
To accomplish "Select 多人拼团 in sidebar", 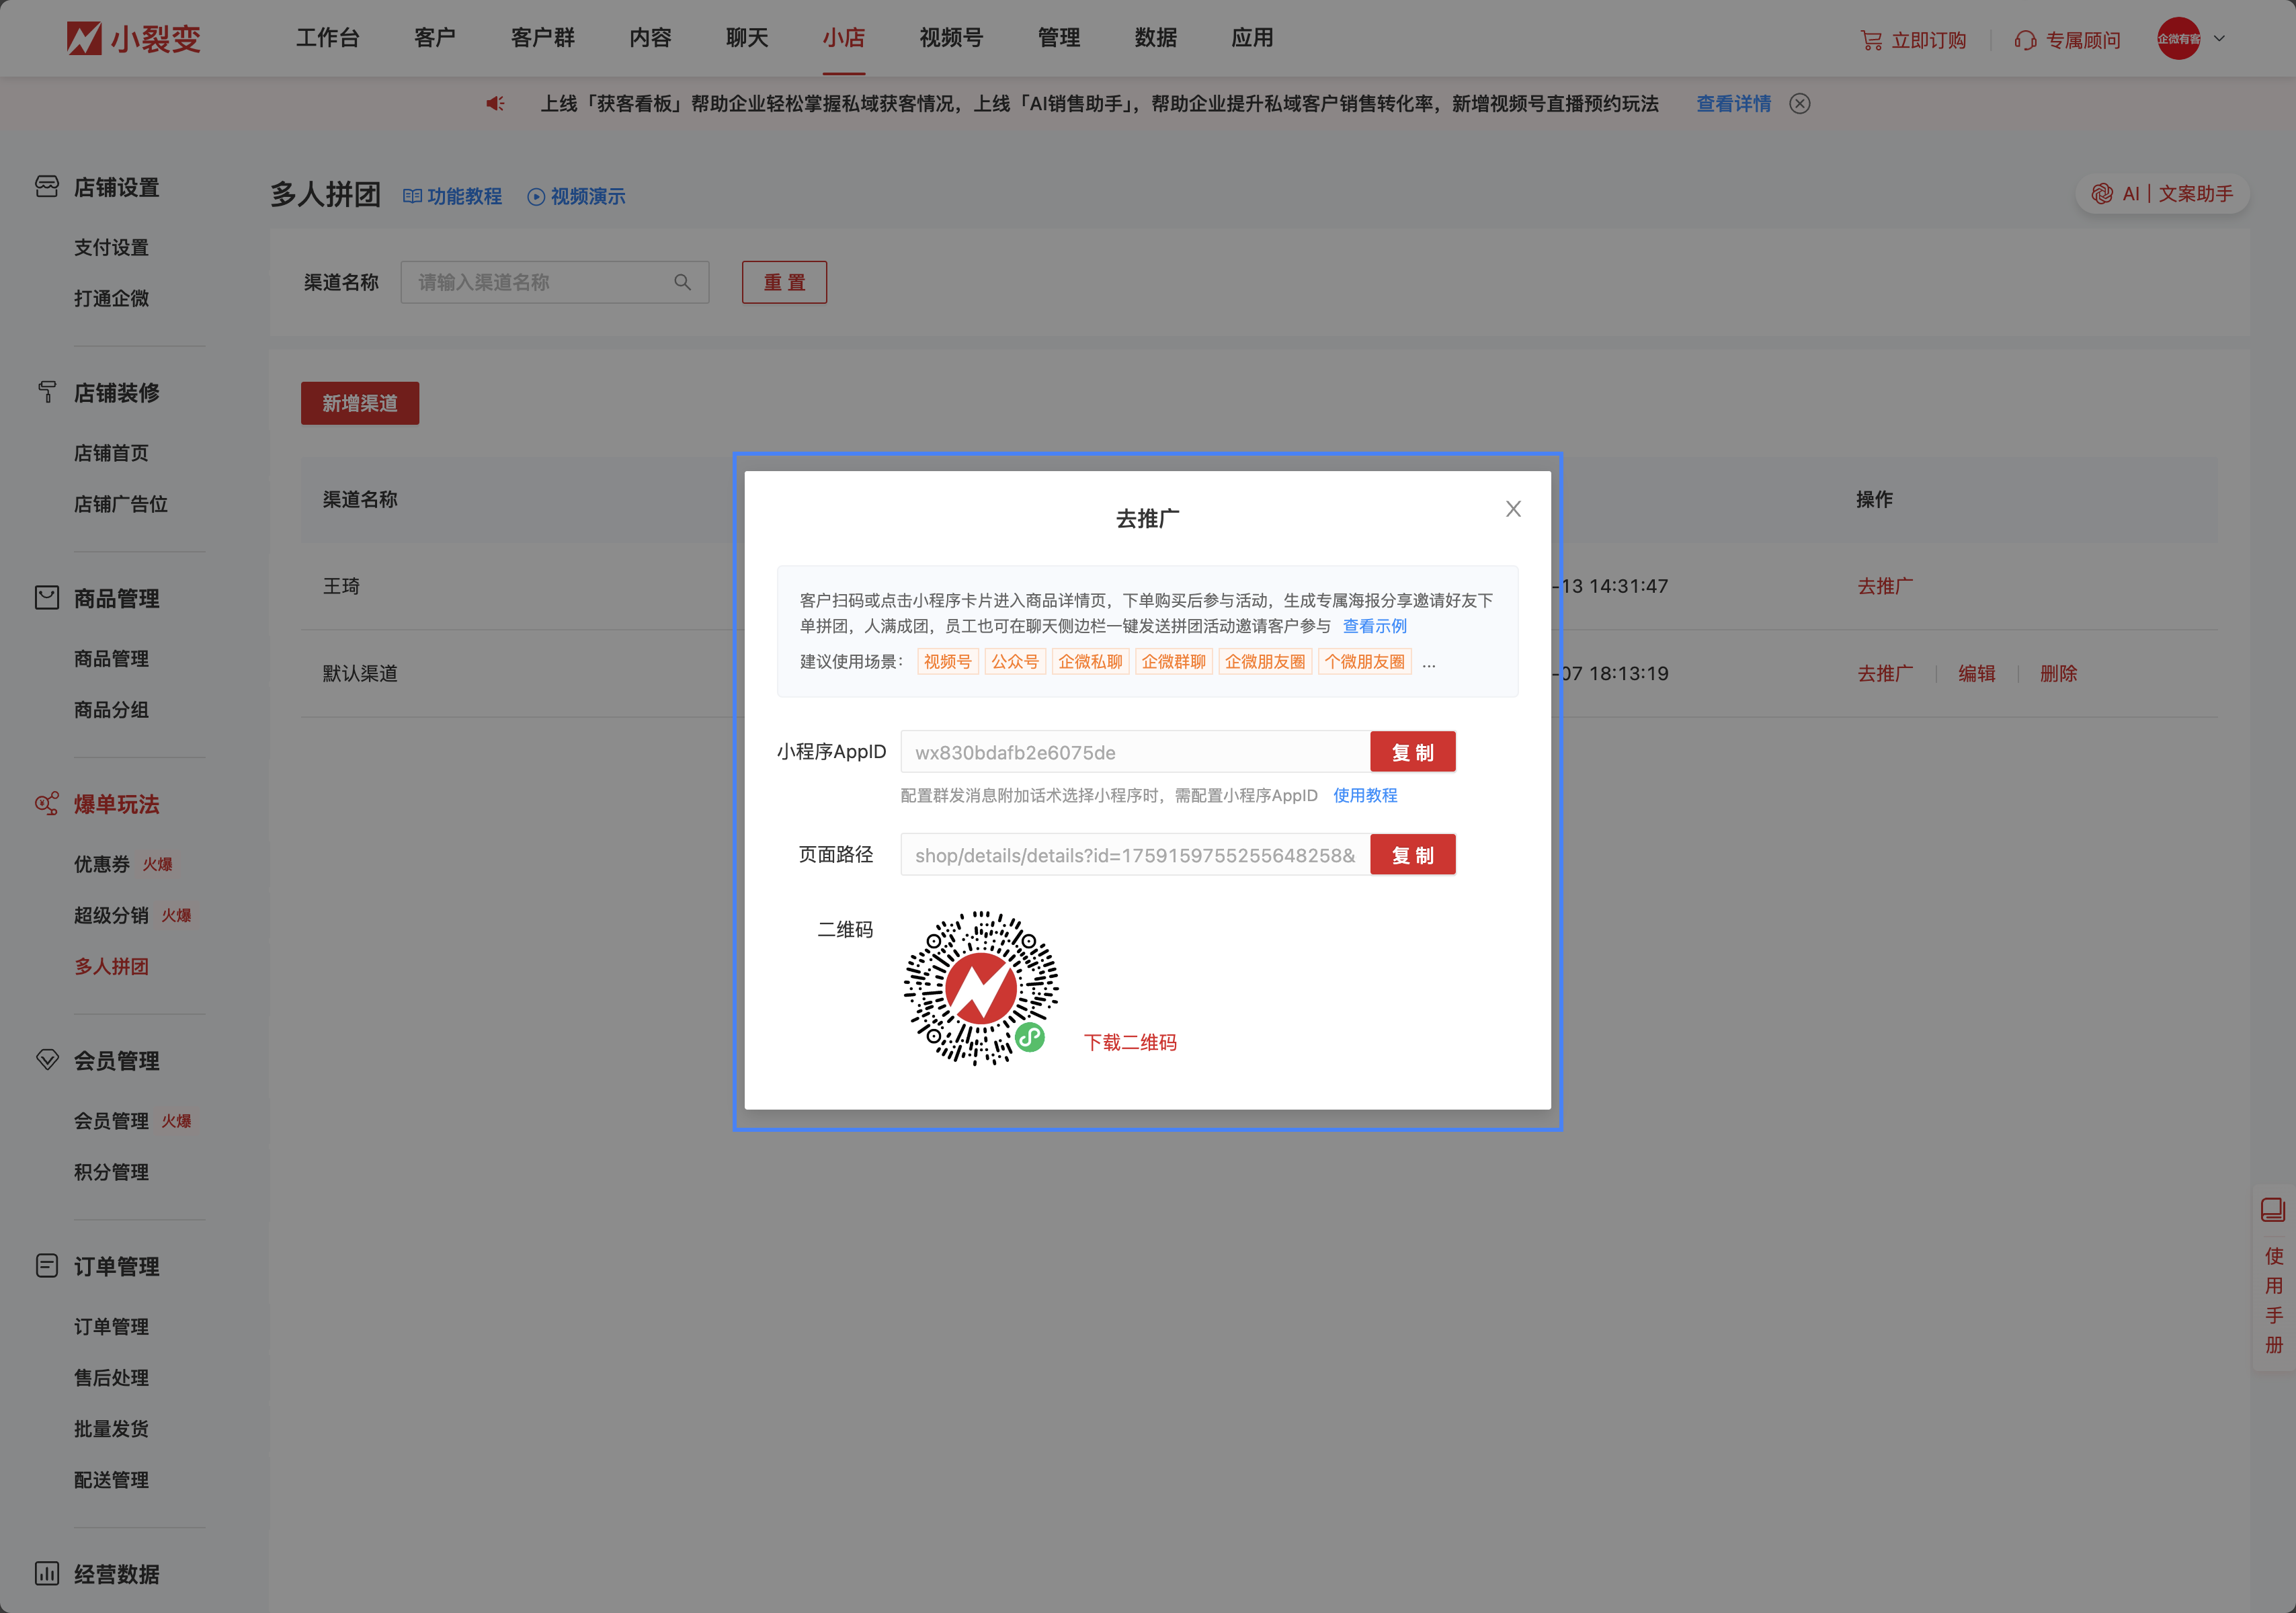I will [x=111, y=966].
